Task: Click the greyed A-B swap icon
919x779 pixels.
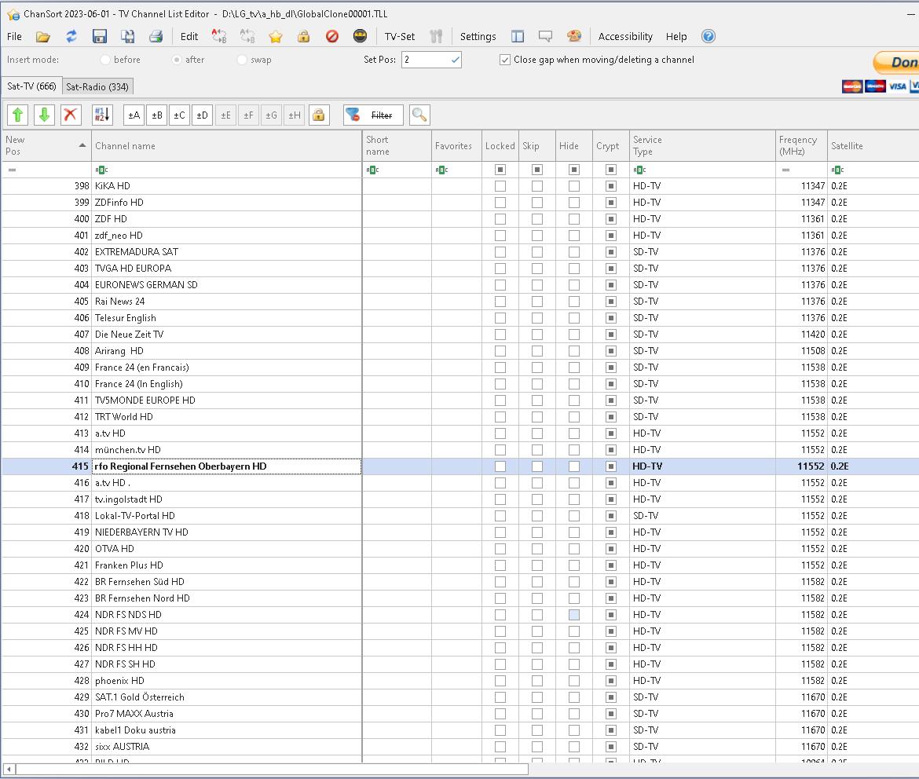Action: [247, 36]
